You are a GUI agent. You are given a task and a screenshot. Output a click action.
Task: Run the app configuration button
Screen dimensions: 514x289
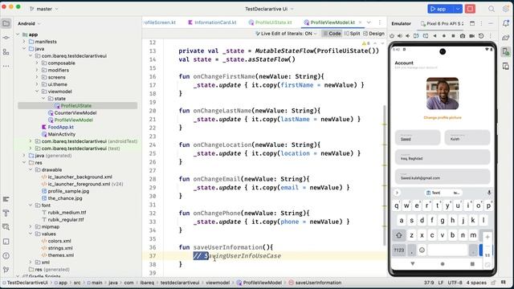pyautogui.click(x=440, y=9)
